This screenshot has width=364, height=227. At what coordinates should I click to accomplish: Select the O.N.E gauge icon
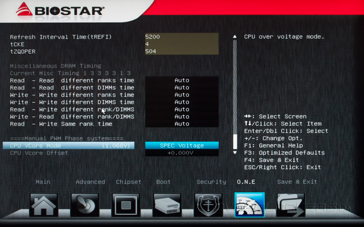pyautogui.click(x=250, y=205)
